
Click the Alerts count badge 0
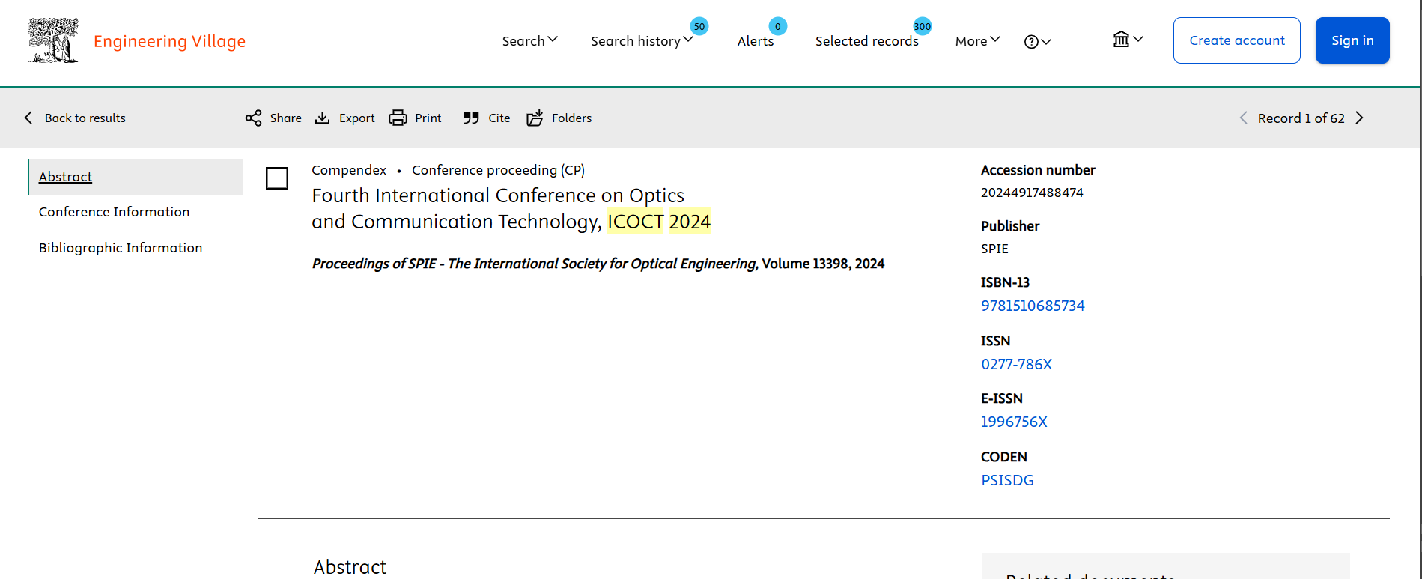778,26
